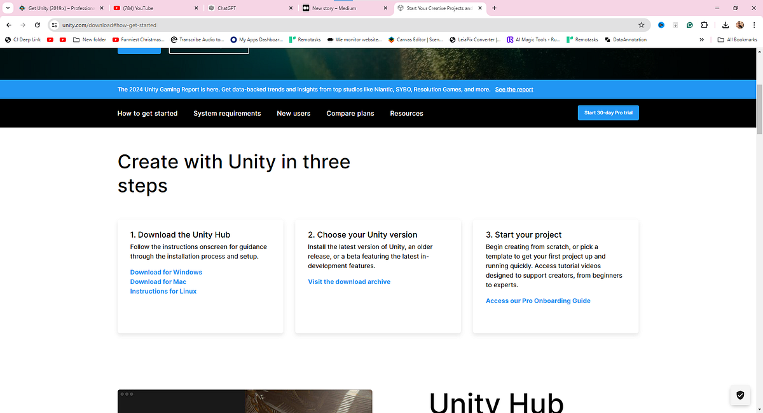Open the Chrome three-dot menu
This screenshot has width=763, height=413.
tap(754, 25)
